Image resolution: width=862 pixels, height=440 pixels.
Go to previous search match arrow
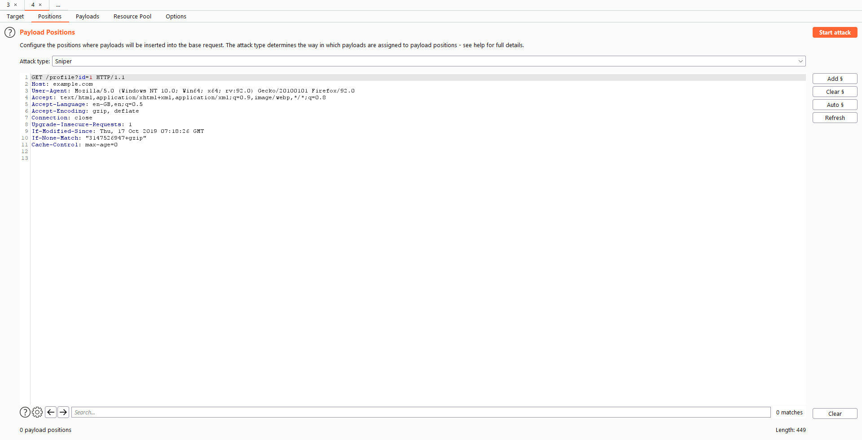51,412
